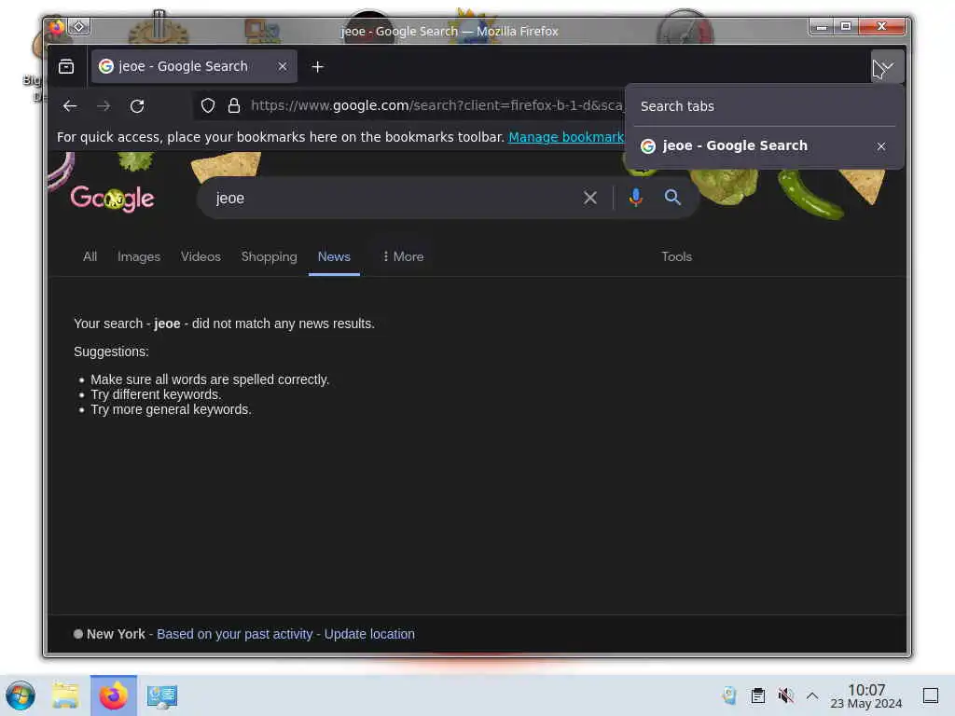The width and height of the screenshot is (955, 716).
Task: Toggle the keep-on-all-desktops pin in title bar
Action: tap(79, 27)
